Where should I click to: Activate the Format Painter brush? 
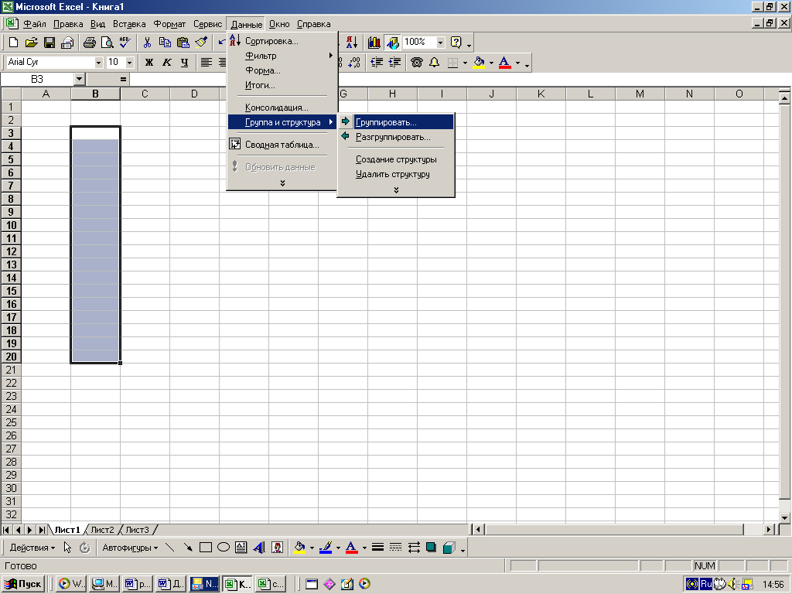pos(201,43)
